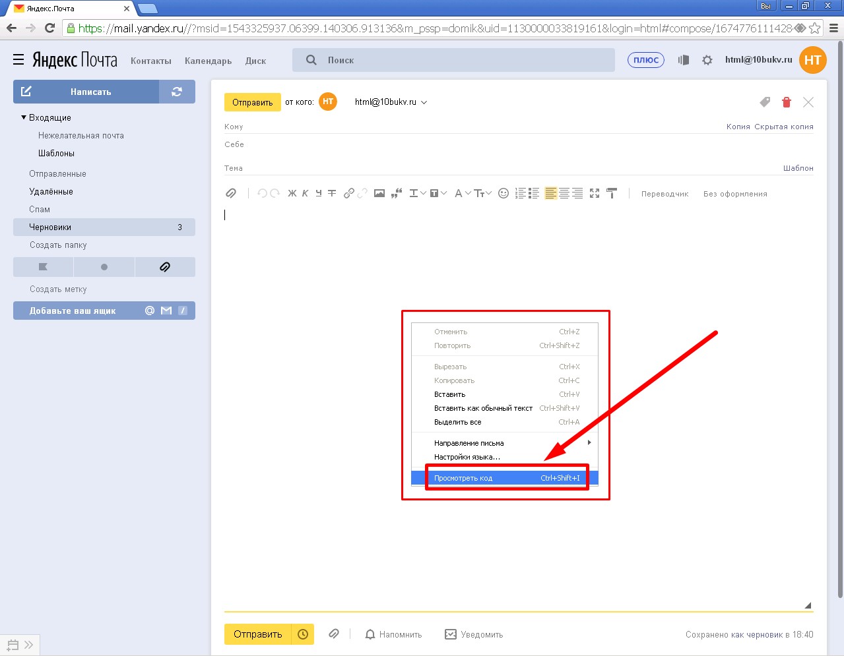Open the themes icon next to gear
This screenshot has height=656, width=844.
(684, 60)
